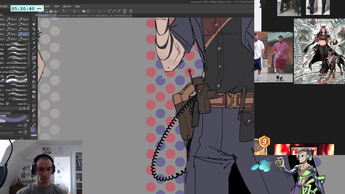The image size is (345, 194).
Task: Click the red-haired warrior reference image
Action: [x=319, y=51]
